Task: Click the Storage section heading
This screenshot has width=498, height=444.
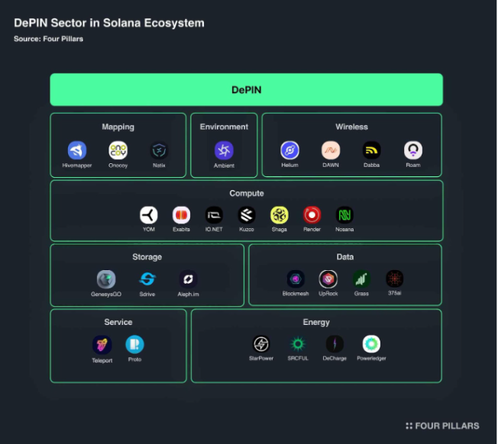Action: (x=147, y=257)
